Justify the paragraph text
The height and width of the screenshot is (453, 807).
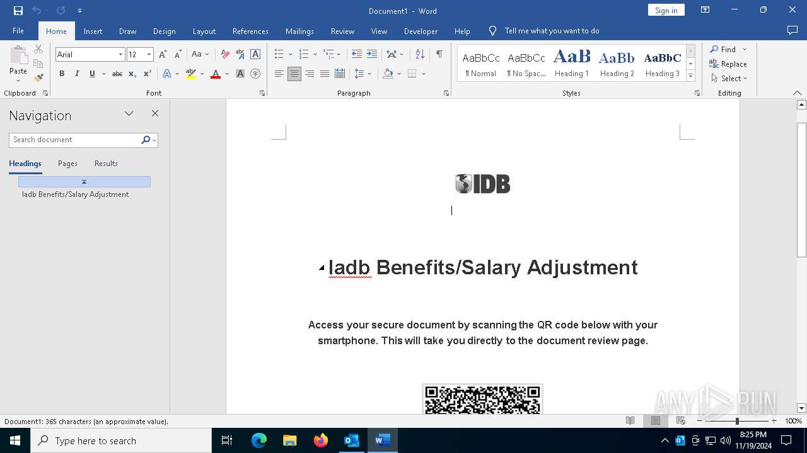[x=325, y=74]
